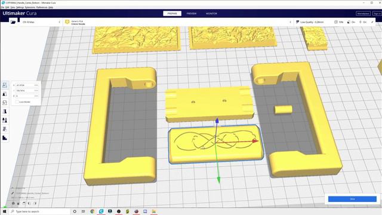
Task: Click the X position input field
Action: tap(27, 85)
